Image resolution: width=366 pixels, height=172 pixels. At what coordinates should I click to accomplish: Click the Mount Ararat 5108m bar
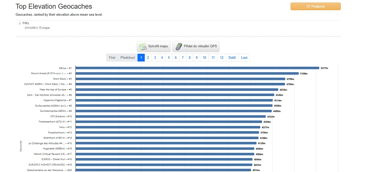[187, 73]
